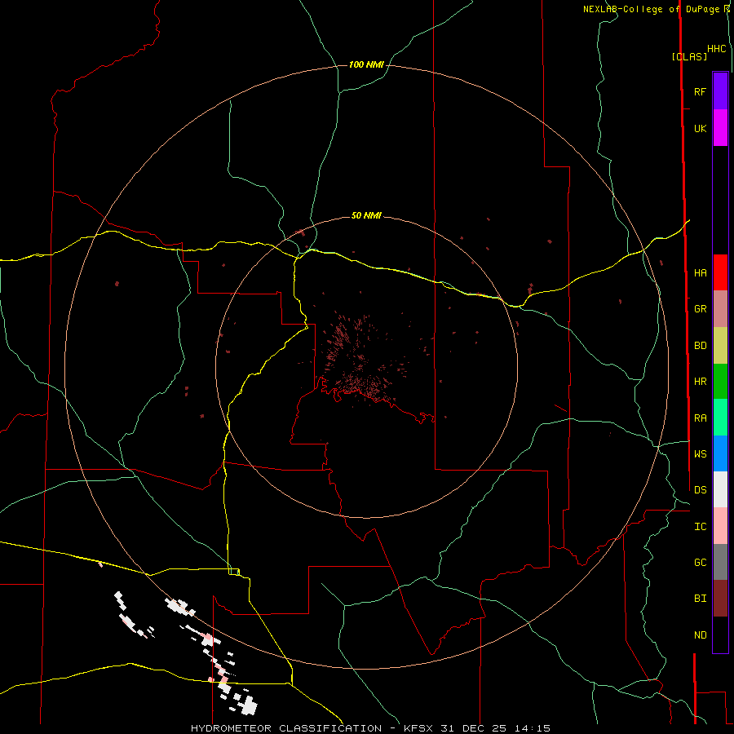Viewport: 734px width, 734px height.
Task: Click the '100 NMI' range ring label
Action: [366, 64]
